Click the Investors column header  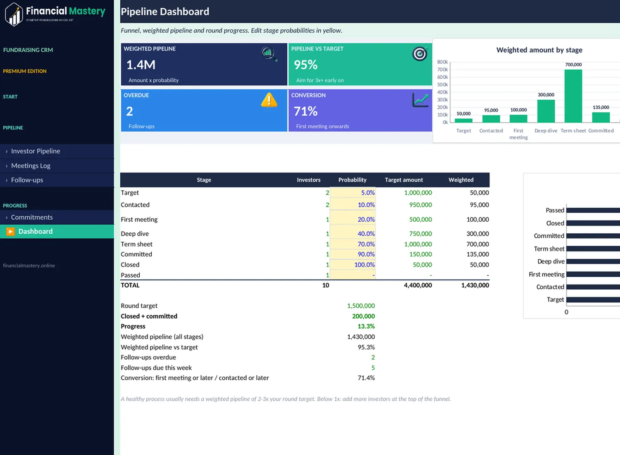pos(309,180)
